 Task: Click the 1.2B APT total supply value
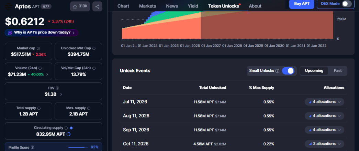(x=29, y=114)
